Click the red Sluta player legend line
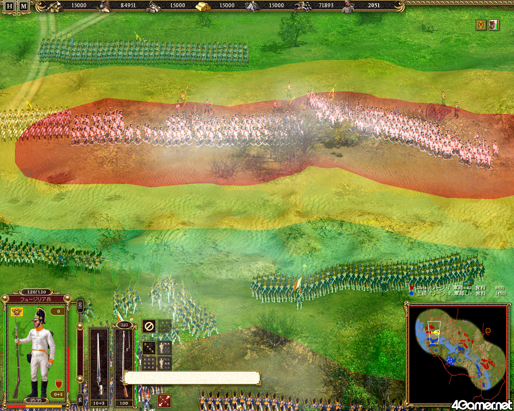Screen dimensions: 514x411 pos(457,288)
